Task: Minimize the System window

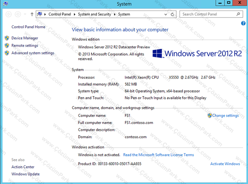Action: click(220, 3)
